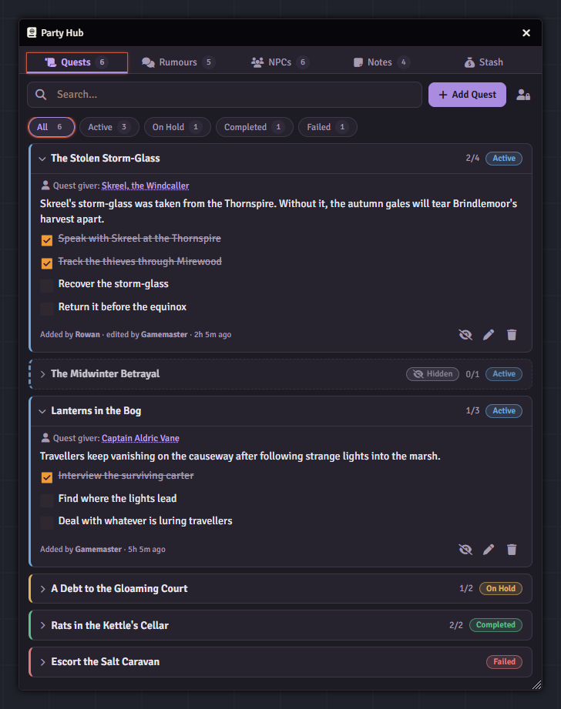Edit The Stolen Storm-Glass quest with pencil
The image size is (561, 709).
[489, 335]
